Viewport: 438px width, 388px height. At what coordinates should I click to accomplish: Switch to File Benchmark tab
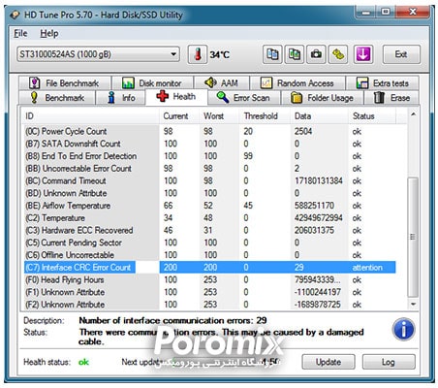[65, 83]
